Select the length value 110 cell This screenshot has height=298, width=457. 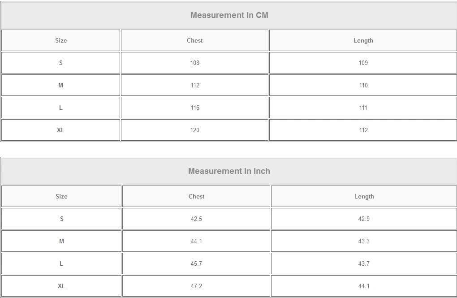[x=363, y=85]
